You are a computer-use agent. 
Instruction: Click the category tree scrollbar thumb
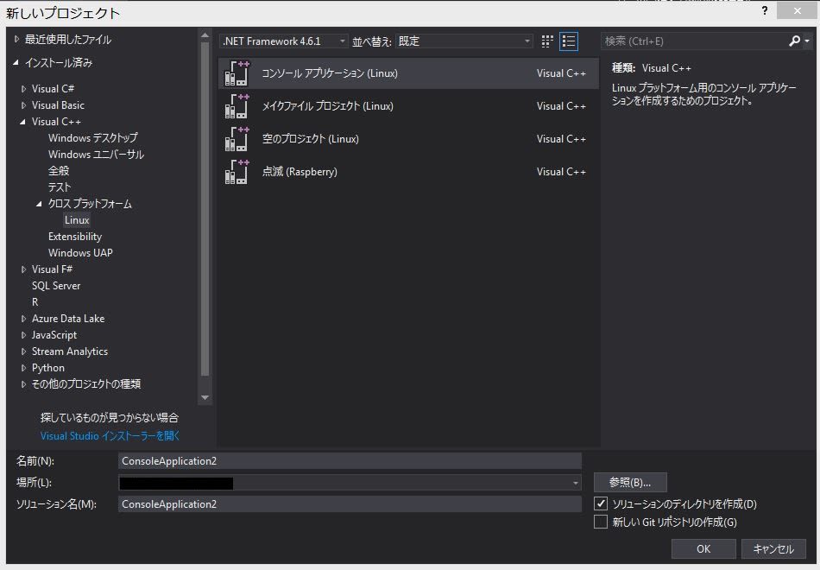point(205,209)
